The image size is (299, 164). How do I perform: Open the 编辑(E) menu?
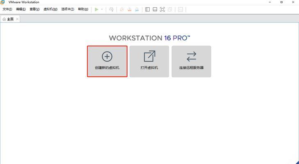coord(21,9)
